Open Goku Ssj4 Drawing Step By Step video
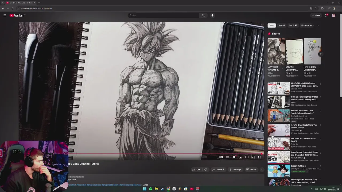Screen dimensions: 342x192 pos(304,98)
